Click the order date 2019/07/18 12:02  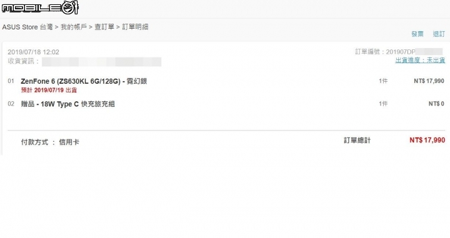point(33,52)
